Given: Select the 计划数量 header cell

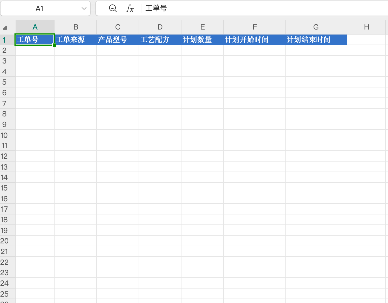Looking at the screenshot, I should [202, 40].
